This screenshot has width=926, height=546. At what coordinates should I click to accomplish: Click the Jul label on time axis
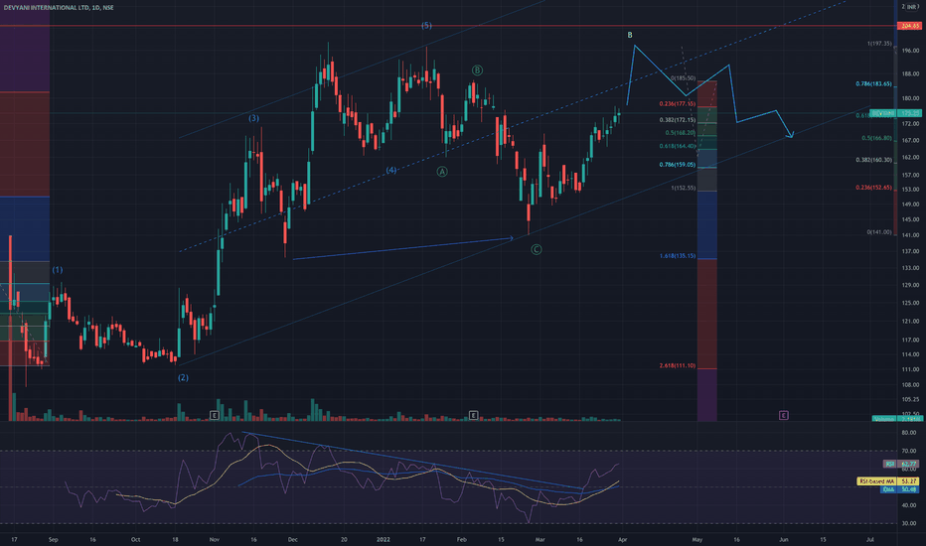(870, 539)
